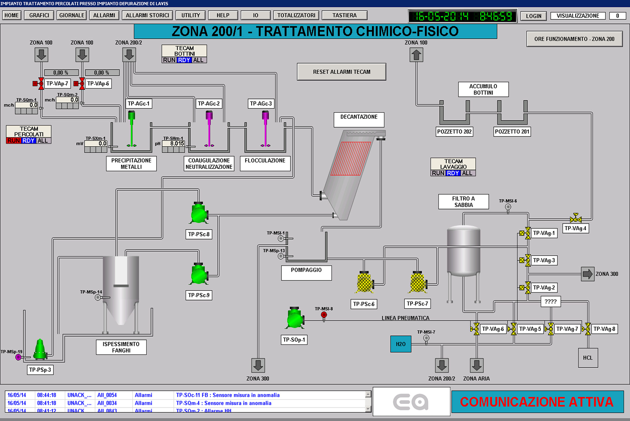Viewport: 630px width, 421px height.
Task: Open the GRAFICI page
Action: click(x=39, y=15)
